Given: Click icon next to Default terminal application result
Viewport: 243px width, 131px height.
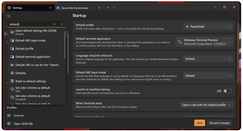Looking at the screenshot, I should (x=12, y=57).
